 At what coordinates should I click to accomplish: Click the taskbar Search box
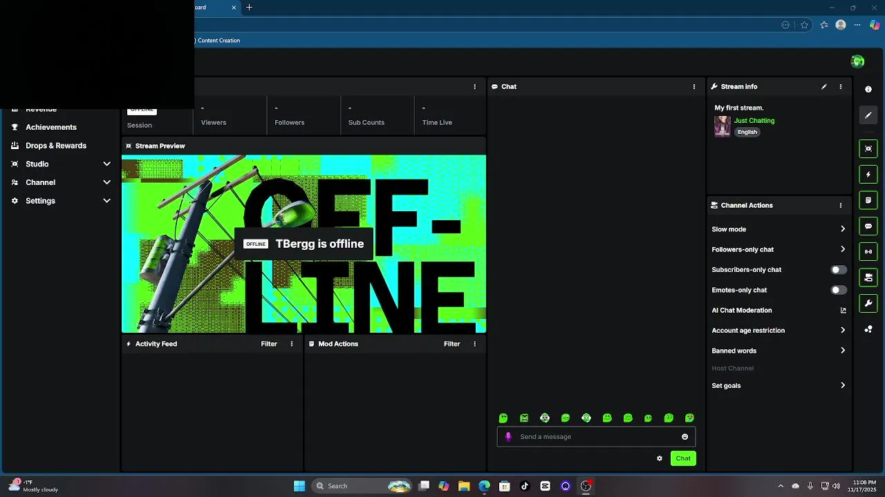tap(362, 486)
